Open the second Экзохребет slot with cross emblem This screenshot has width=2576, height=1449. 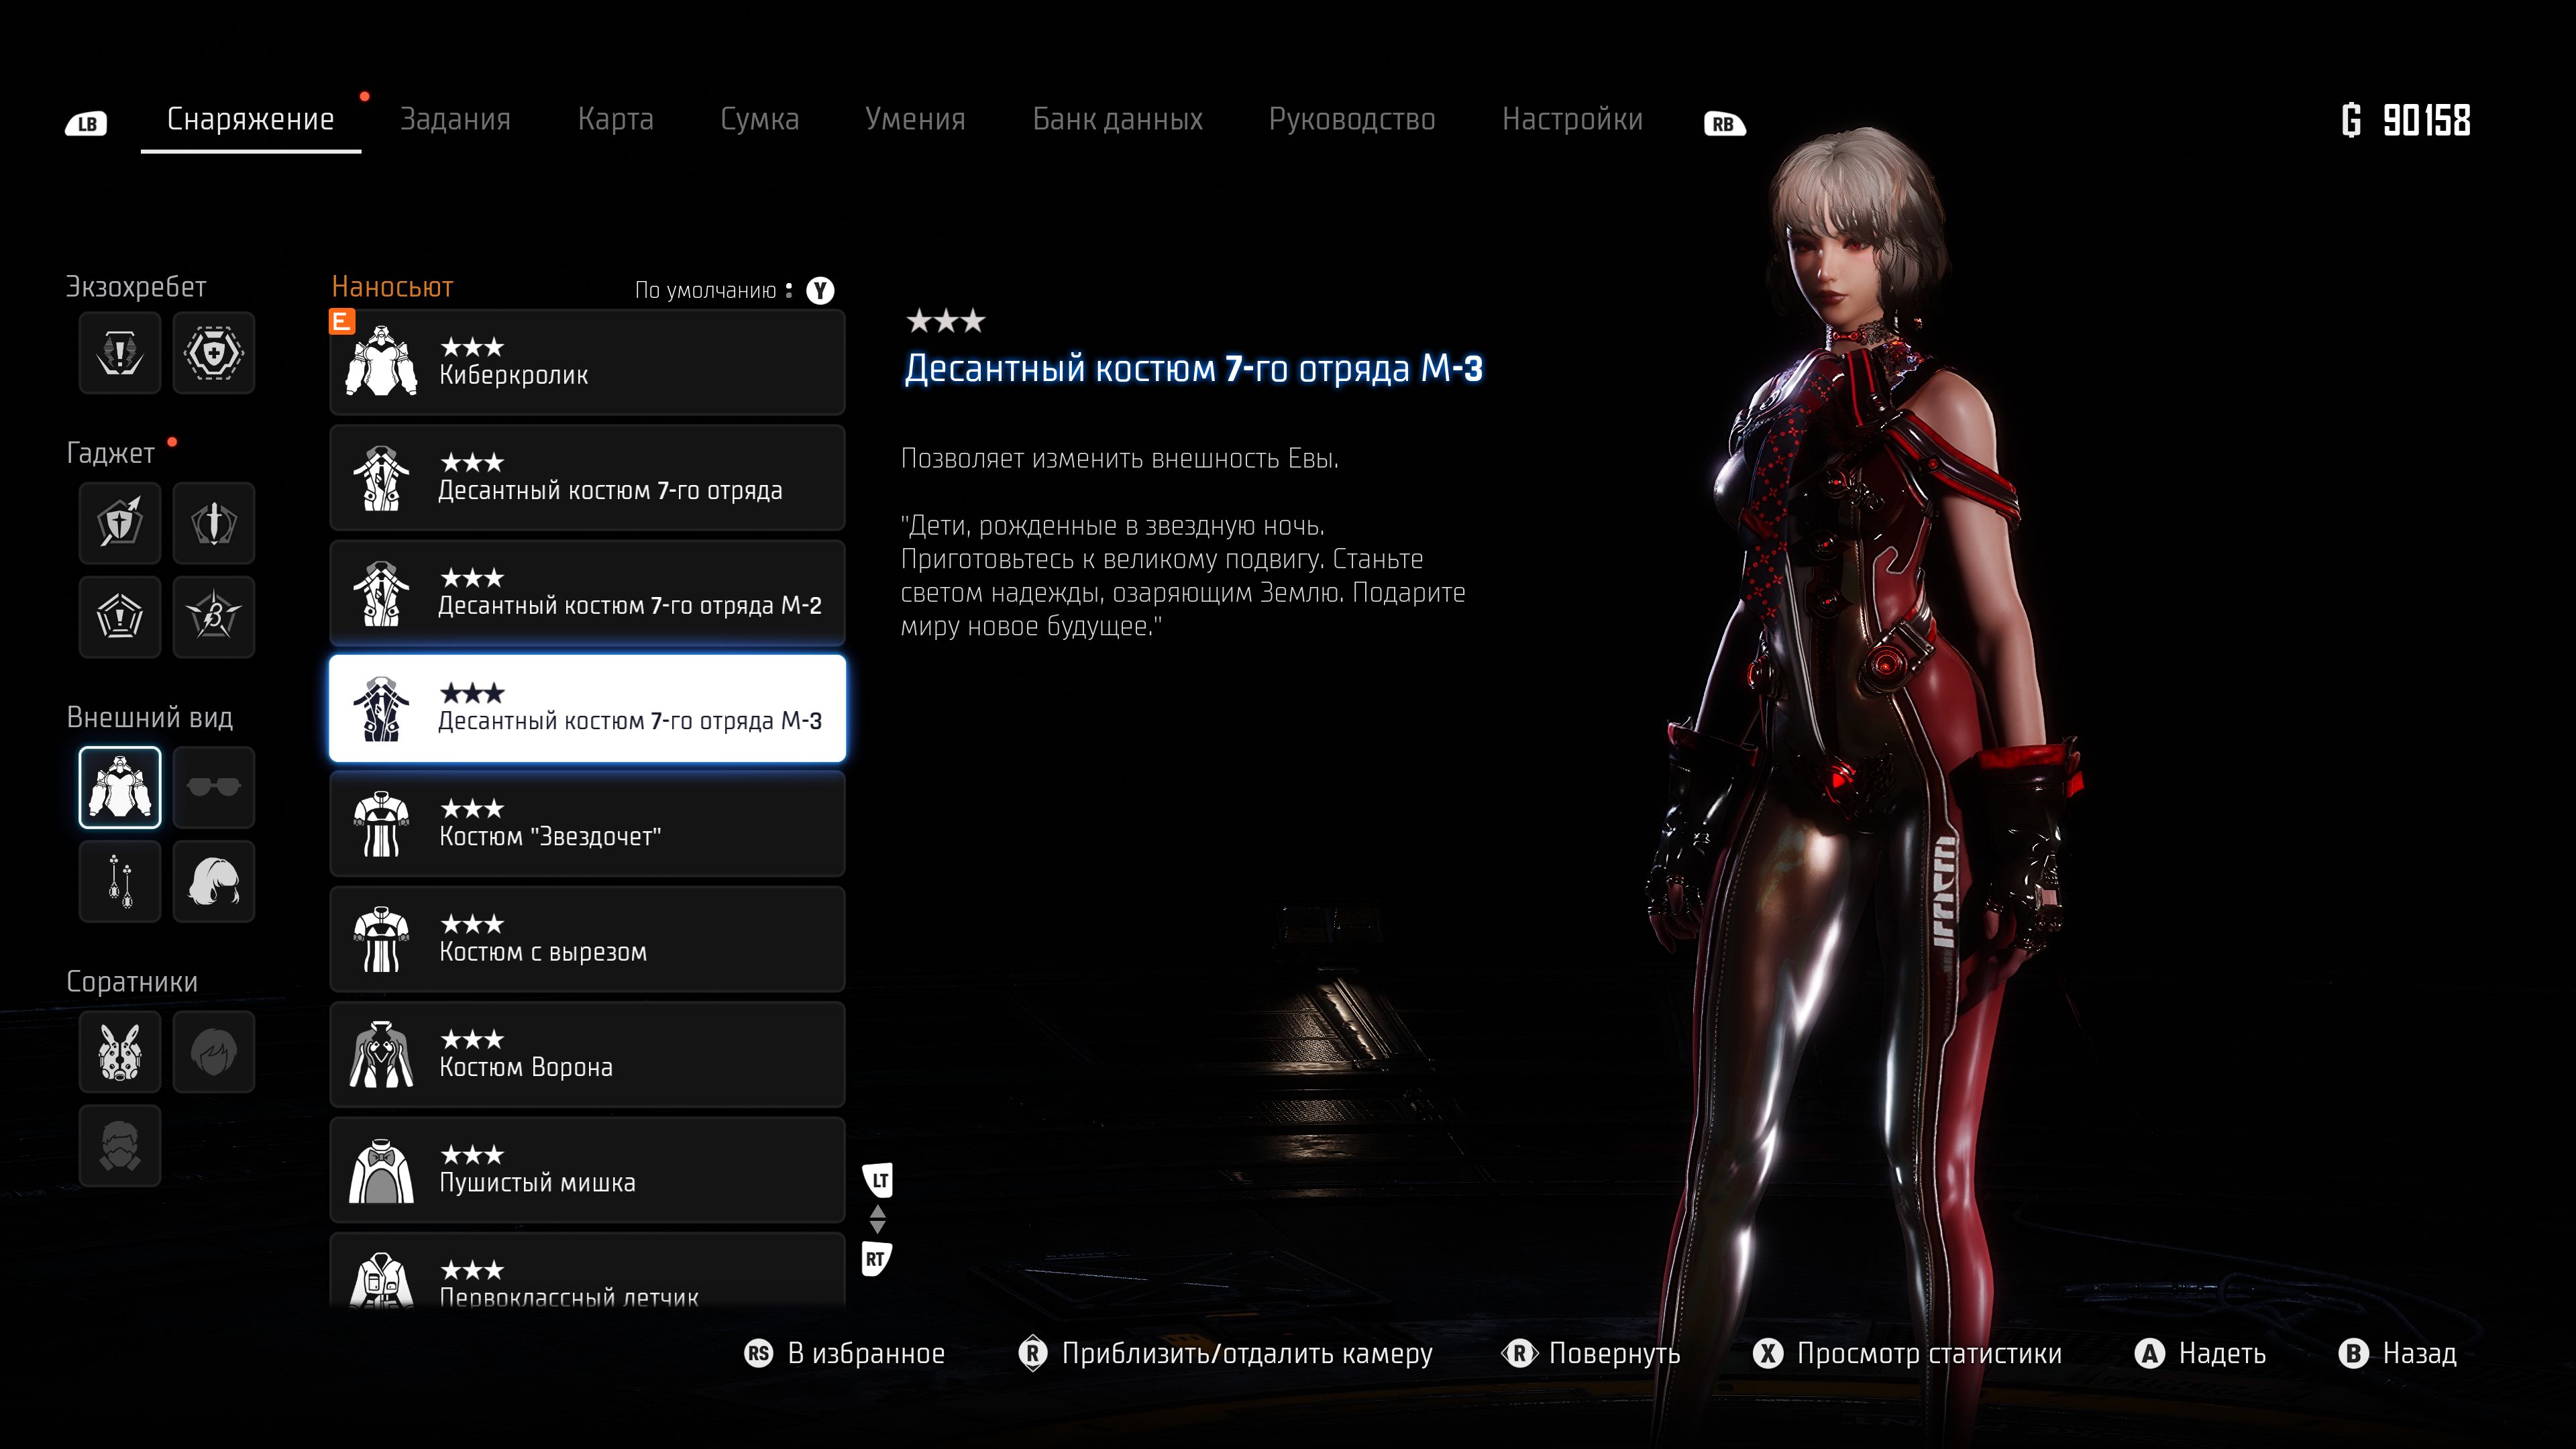(x=213, y=352)
